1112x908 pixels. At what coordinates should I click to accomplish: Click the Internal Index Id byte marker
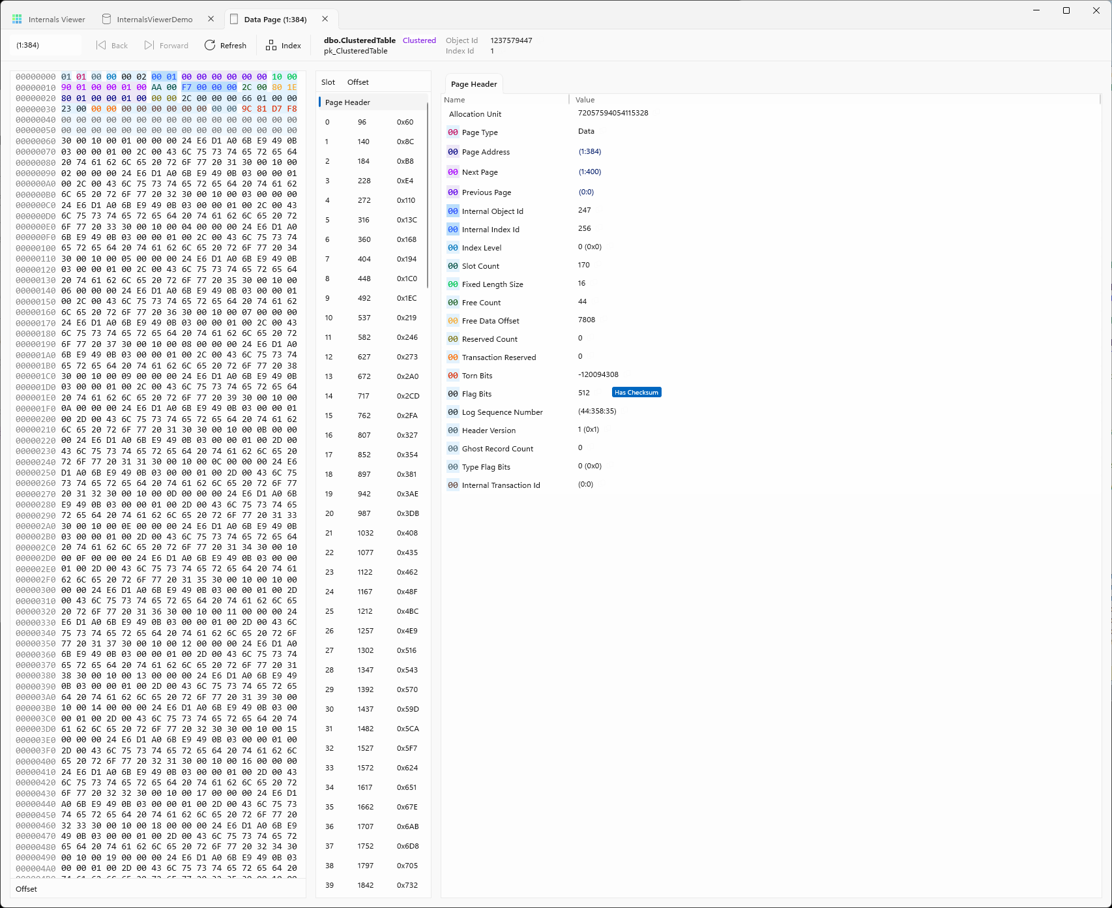pyautogui.click(x=453, y=230)
